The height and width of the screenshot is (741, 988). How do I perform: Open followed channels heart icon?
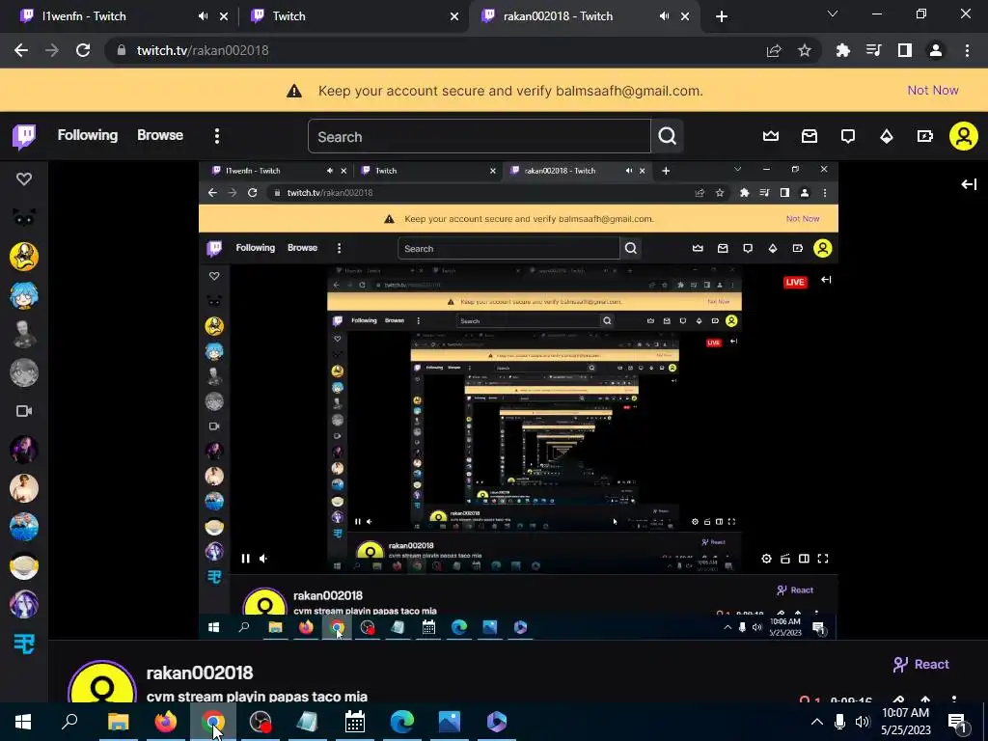24,178
